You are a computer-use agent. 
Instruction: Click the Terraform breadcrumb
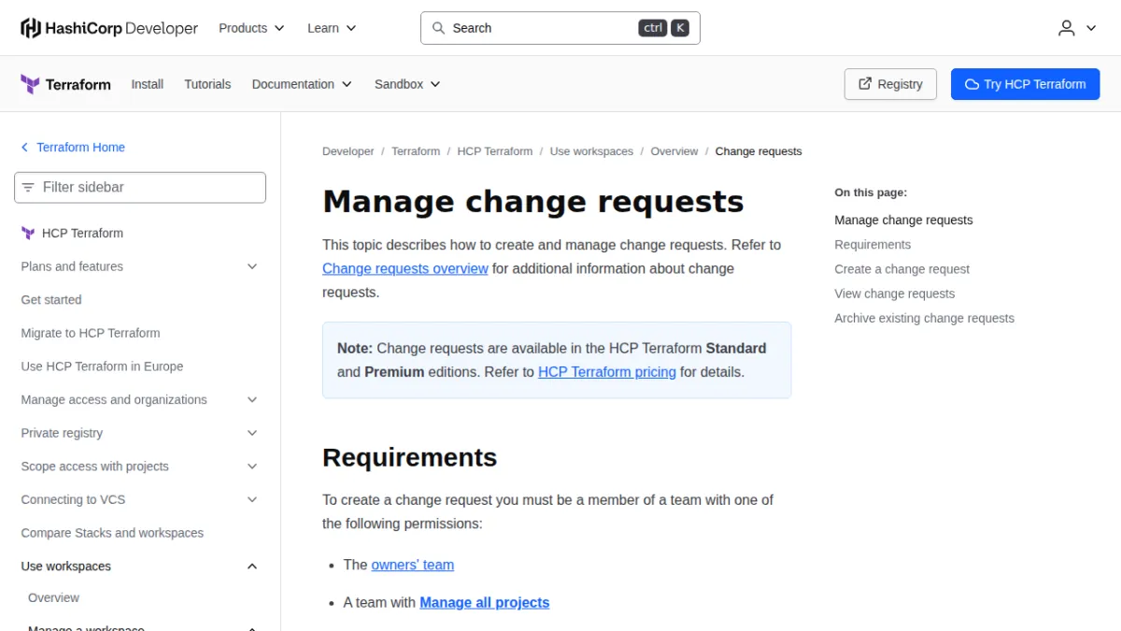416,151
